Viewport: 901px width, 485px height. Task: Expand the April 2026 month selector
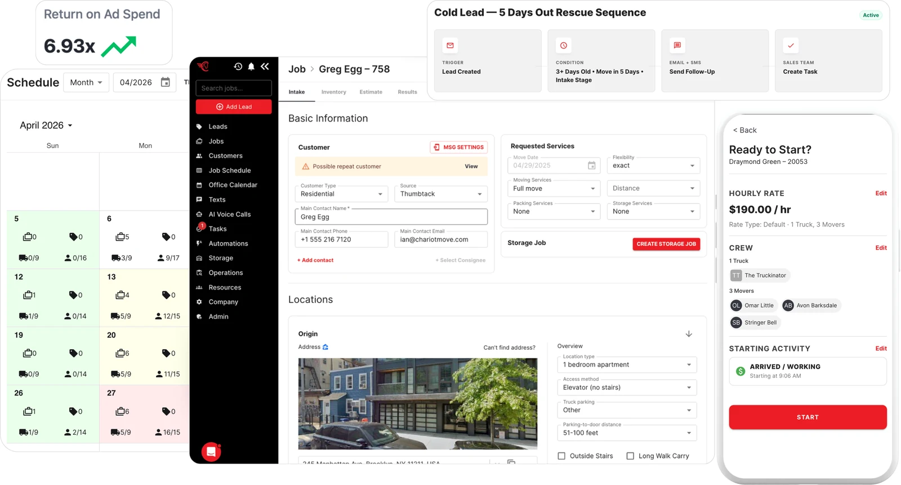46,125
